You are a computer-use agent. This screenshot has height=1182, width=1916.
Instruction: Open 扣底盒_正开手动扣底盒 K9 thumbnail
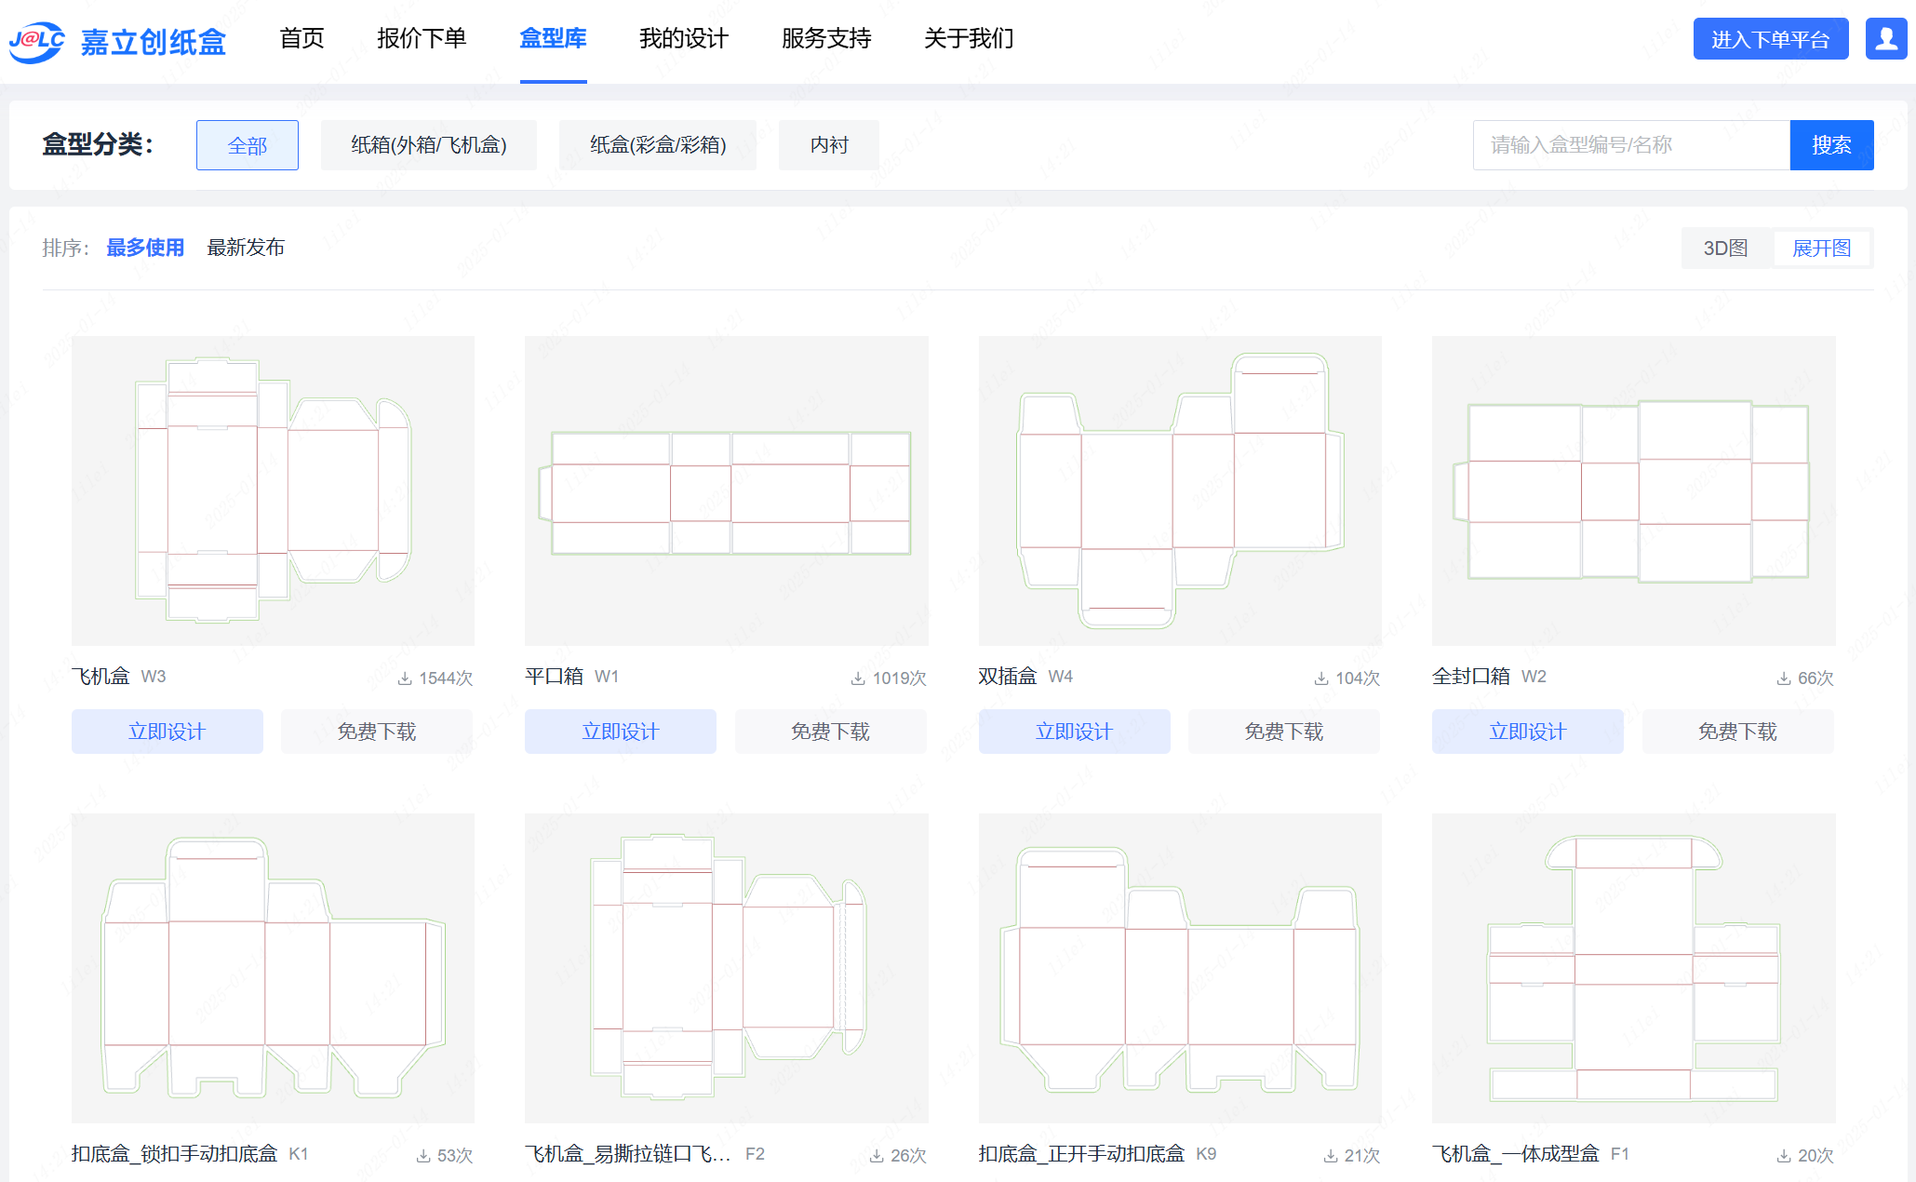coord(1180,968)
